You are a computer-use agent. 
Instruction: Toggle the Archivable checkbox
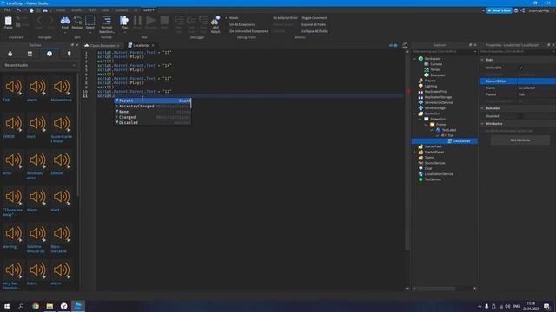point(520,68)
